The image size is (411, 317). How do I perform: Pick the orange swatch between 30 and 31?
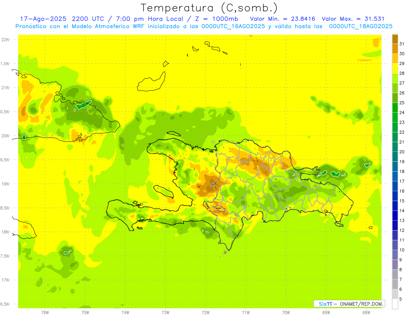tap(395, 49)
